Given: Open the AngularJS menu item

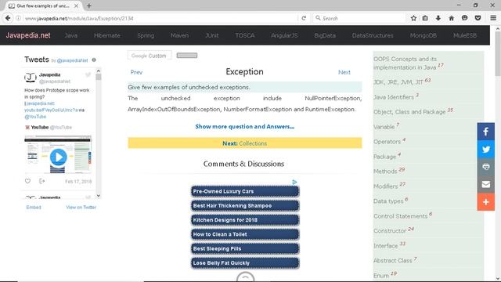Looking at the screenshot, I should point(284,35).
